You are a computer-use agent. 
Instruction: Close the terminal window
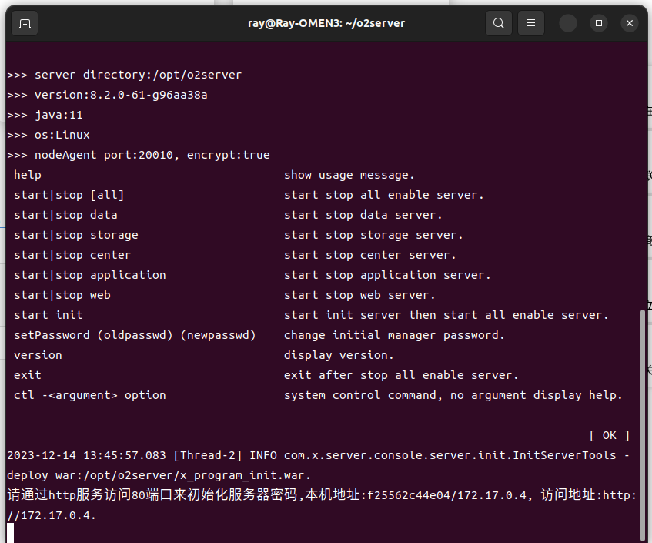pos(630,23)
